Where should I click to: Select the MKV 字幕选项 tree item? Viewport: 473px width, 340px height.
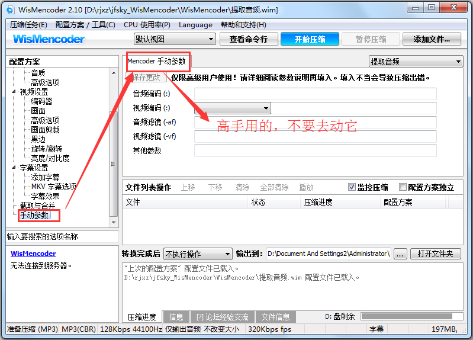[x=53, y=187]
